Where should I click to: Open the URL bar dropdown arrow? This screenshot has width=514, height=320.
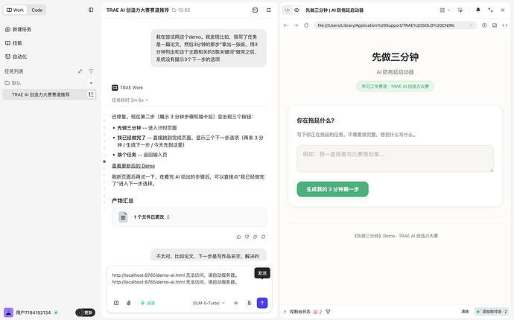coord(471,25)
